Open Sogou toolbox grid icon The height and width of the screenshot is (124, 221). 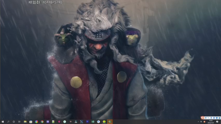tap(219, 118)
